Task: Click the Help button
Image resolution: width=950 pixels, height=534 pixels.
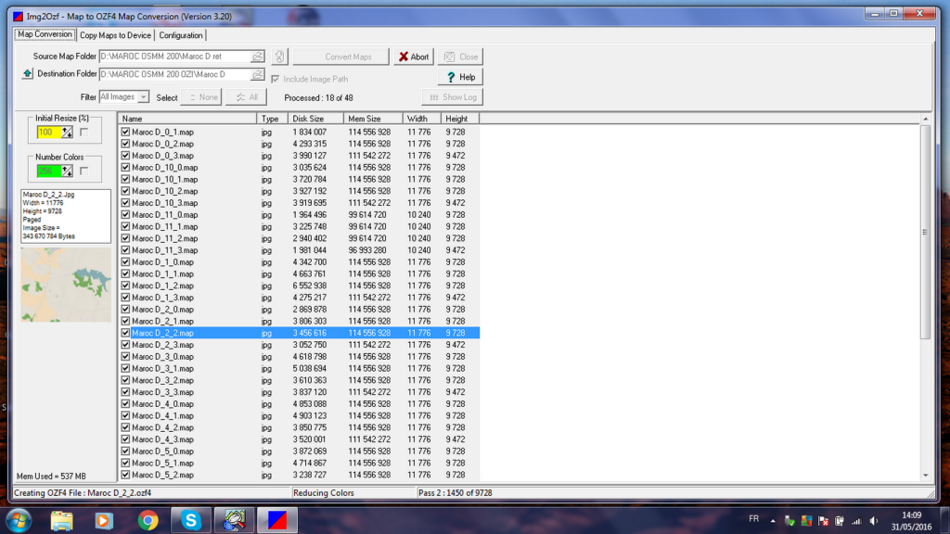Action: pyautogui.click(x=460, y=77)
